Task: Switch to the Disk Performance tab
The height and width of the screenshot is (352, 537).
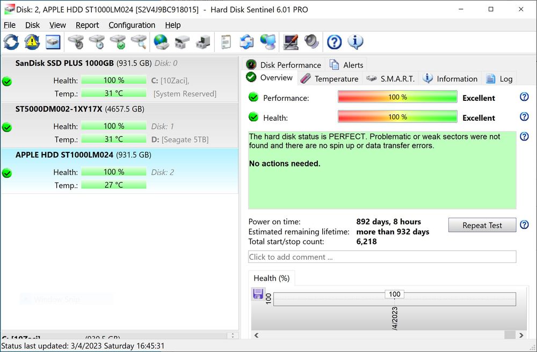Action: [x=284, y=64]
